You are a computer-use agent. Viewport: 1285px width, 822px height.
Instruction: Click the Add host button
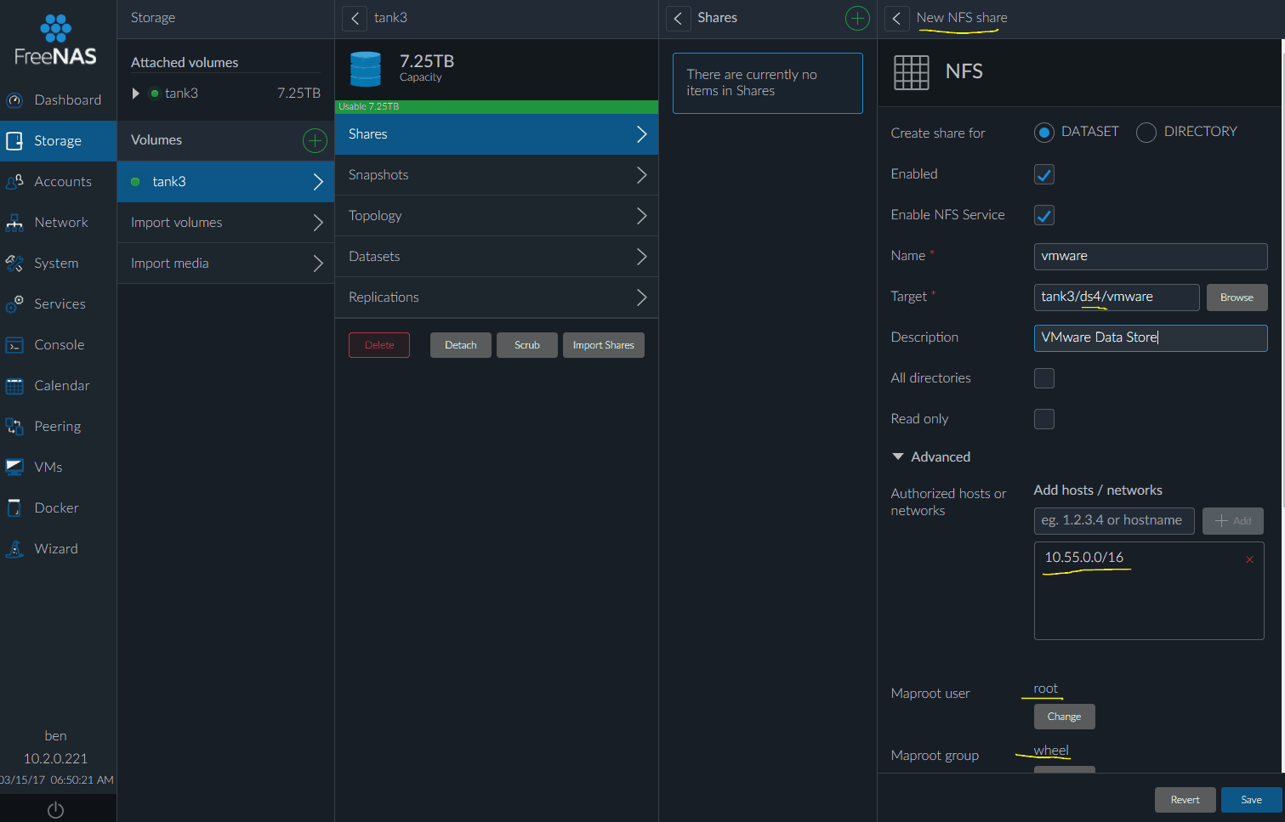[x=1233, y=521]
